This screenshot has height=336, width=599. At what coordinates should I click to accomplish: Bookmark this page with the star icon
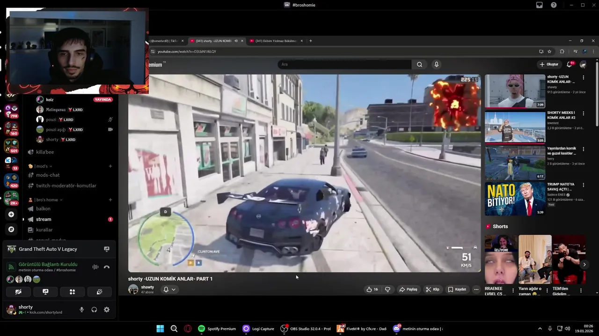549,51
